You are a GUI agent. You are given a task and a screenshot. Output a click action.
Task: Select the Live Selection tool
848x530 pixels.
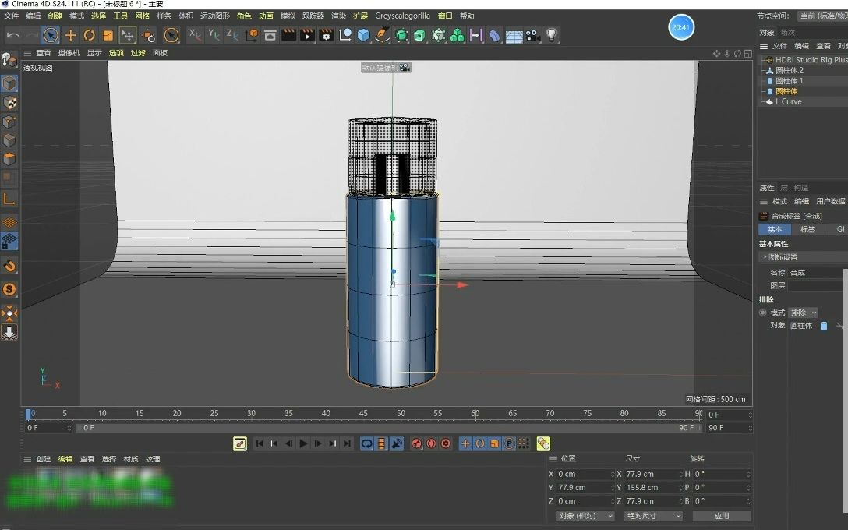click(50, 34)
